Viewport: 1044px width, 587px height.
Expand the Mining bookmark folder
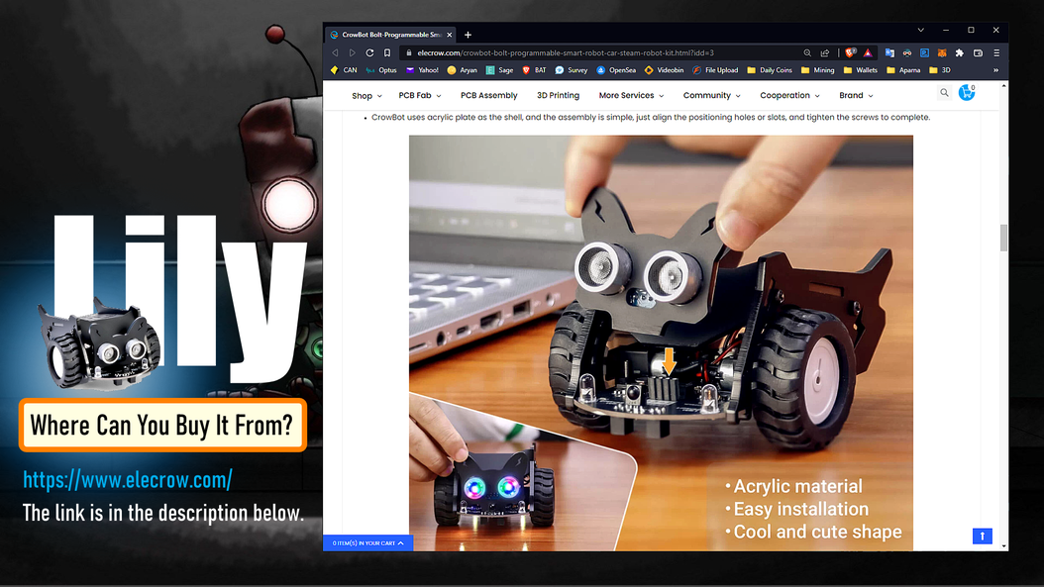pos(817,70)
